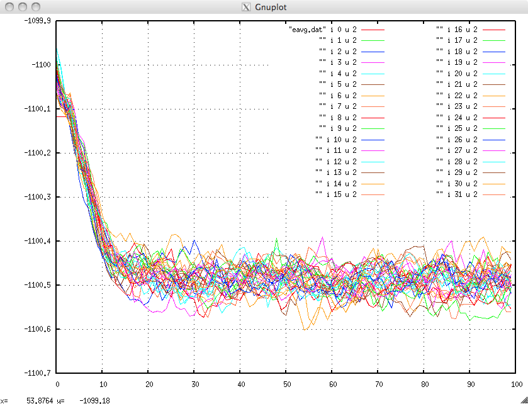Click the x-axis tick label 50
This screenshot has height=404, width=528.
(x=286, y=383)
